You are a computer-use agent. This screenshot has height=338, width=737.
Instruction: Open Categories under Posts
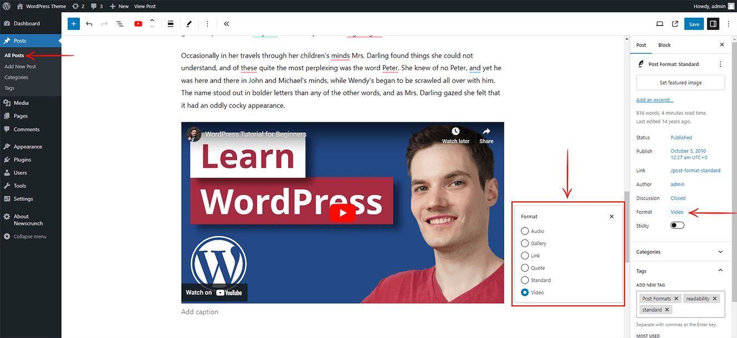[16, 77]
